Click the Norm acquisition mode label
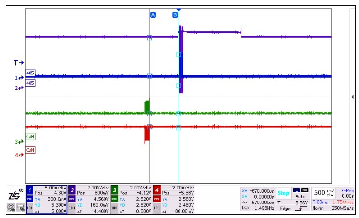This screenshot has width=359, height=218. click(318, 208)
